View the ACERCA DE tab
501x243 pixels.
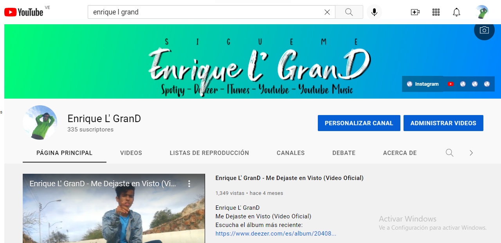pos(400,153)
